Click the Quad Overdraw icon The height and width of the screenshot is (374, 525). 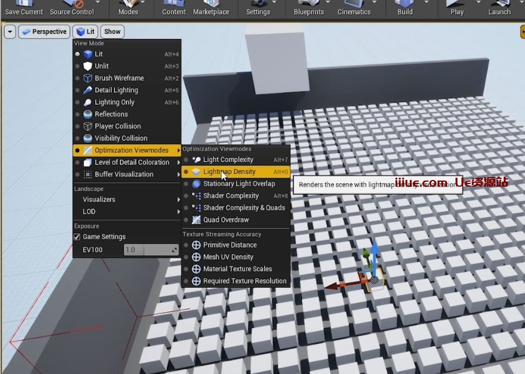(x=196, y=220)
